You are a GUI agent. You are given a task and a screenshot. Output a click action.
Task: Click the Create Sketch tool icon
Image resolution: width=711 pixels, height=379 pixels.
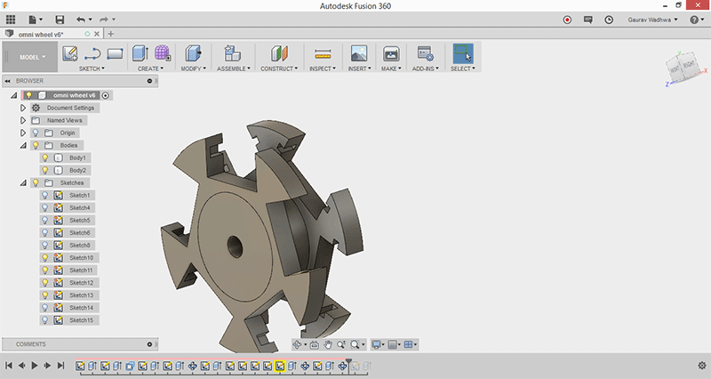click(70, 53)
